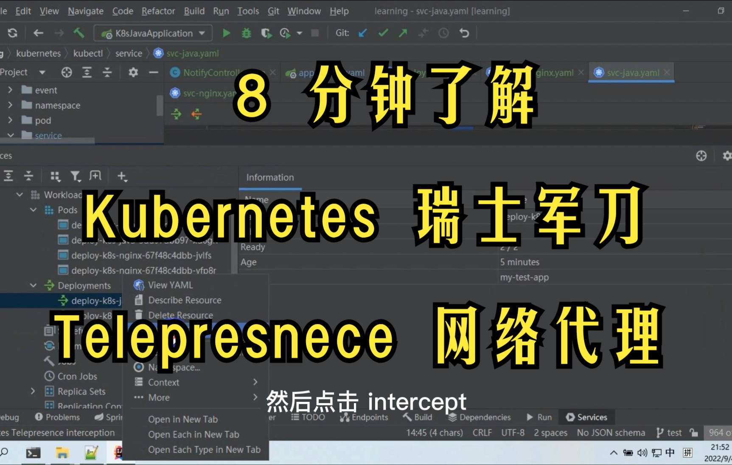Expand the namespace folder
The image size is (732, 465).
(x=11, y=105)
